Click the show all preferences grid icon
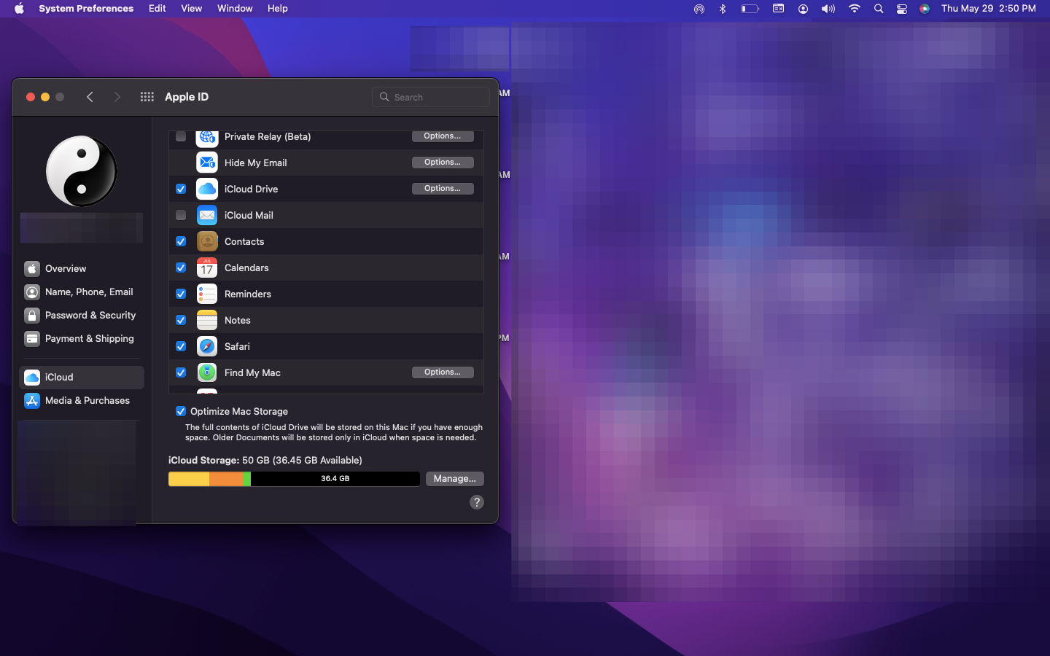This screenshot has width=1050, height=656. click(147, 97)
